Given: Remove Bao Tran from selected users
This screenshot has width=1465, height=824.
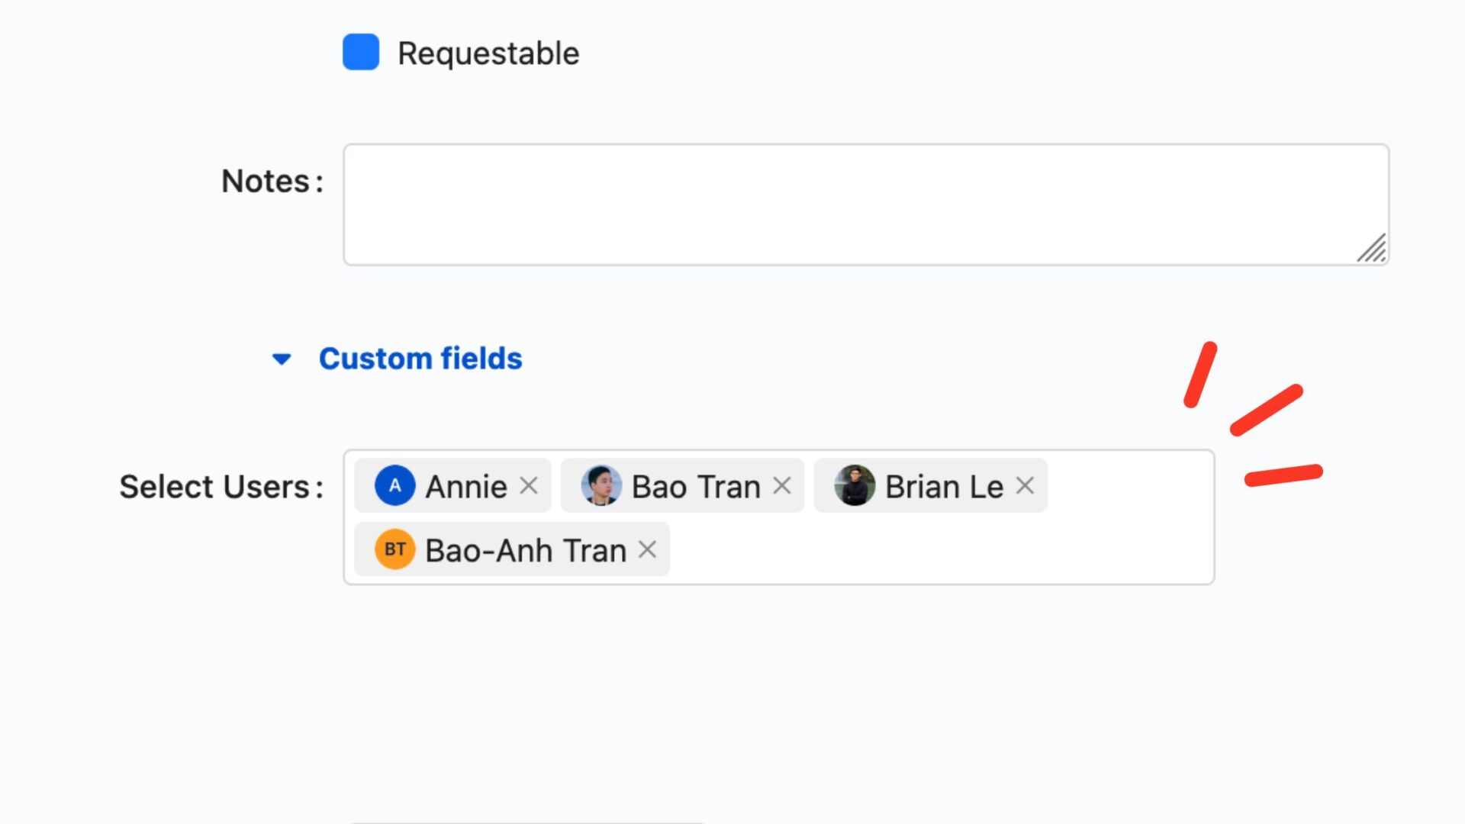Looking at the screenshot, I should (x=783, y=486).
